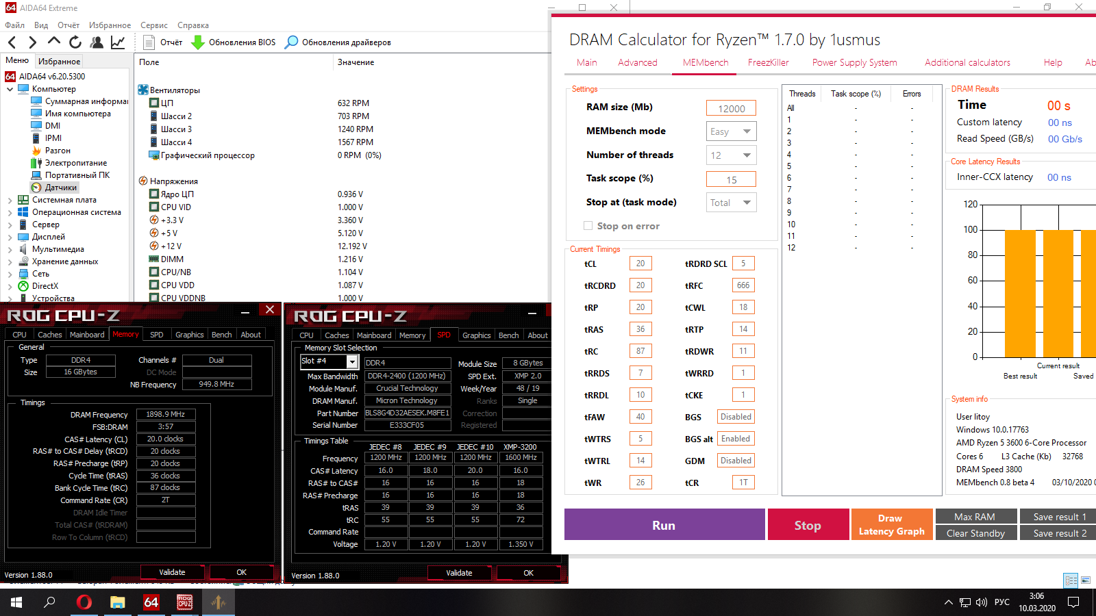Switch to the FreezKiller tab
The width and height of the screenshot is (1096, 616).
pyautogui.click(x=769, y=62)
